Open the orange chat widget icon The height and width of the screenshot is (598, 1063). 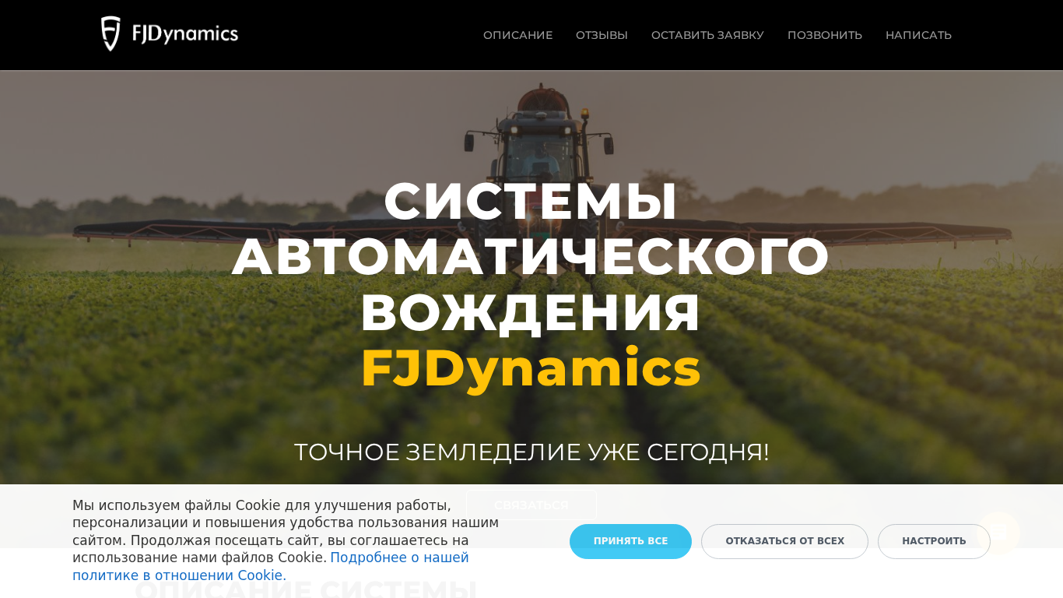(x=998, y=533)
